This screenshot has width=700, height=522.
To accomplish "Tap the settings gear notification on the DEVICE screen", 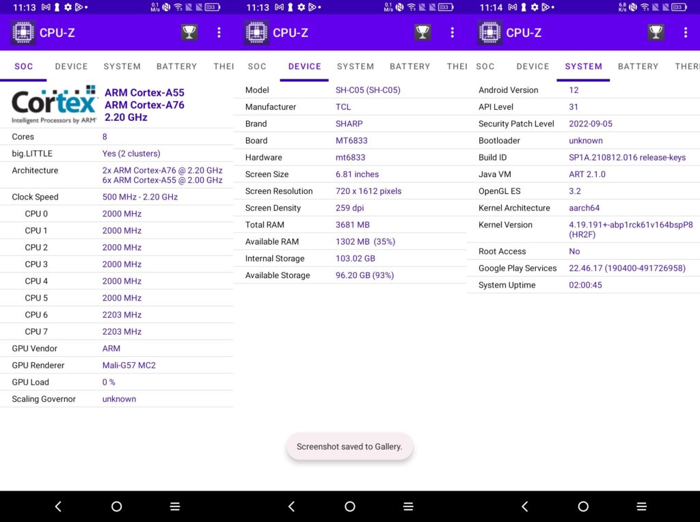I will (x=301, y=7).
